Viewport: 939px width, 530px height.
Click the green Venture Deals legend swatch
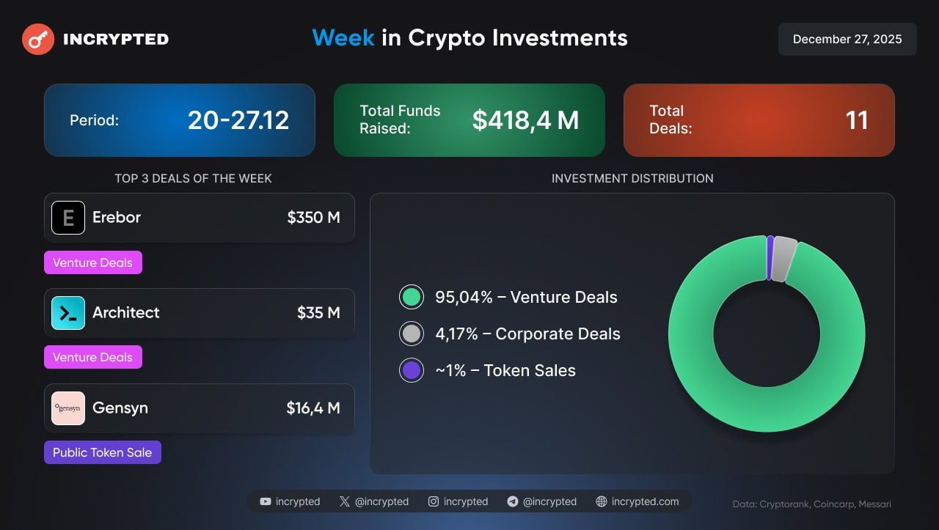(412, 297)
